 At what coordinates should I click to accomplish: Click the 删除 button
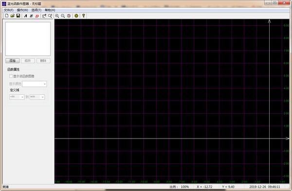(43, 61)
